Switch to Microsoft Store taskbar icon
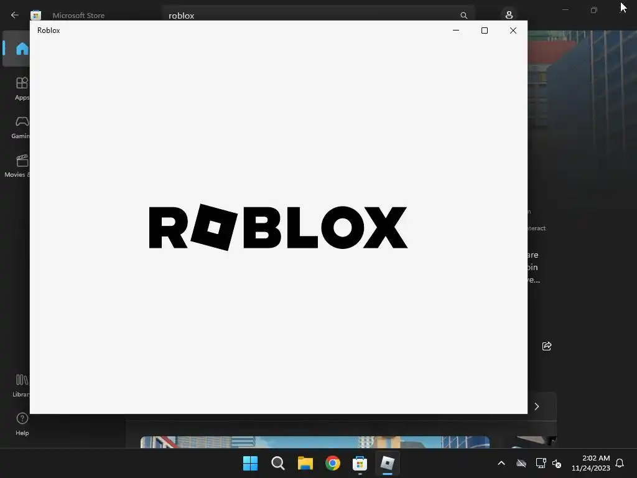 click(x=360, y=463)
